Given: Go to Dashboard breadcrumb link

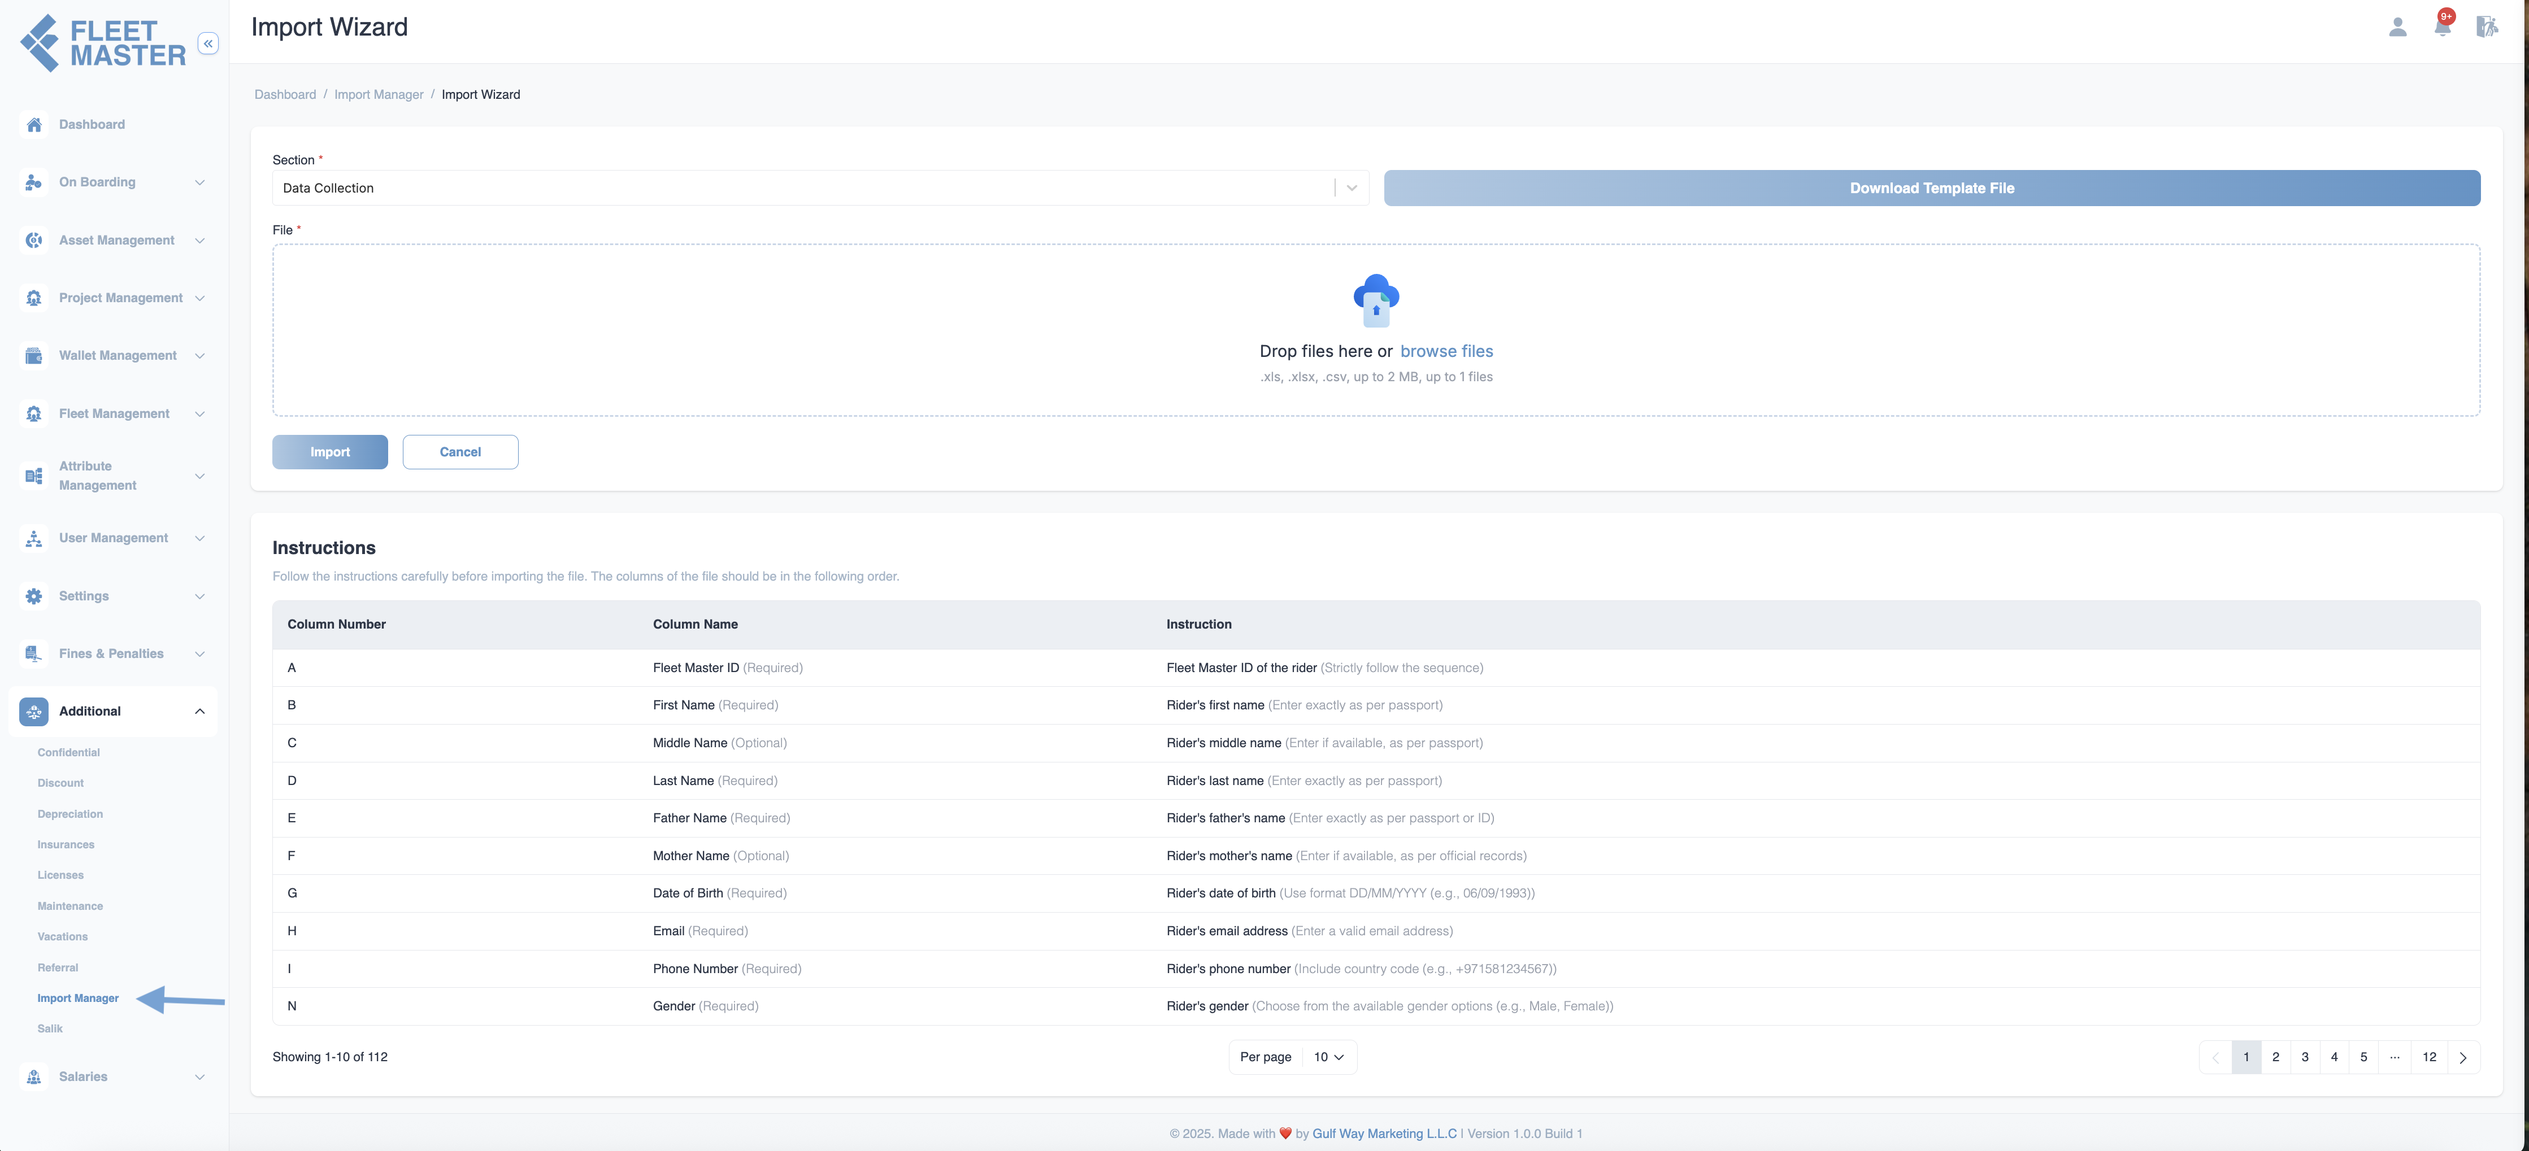Looking at the screenshot, I should [286, 95].
